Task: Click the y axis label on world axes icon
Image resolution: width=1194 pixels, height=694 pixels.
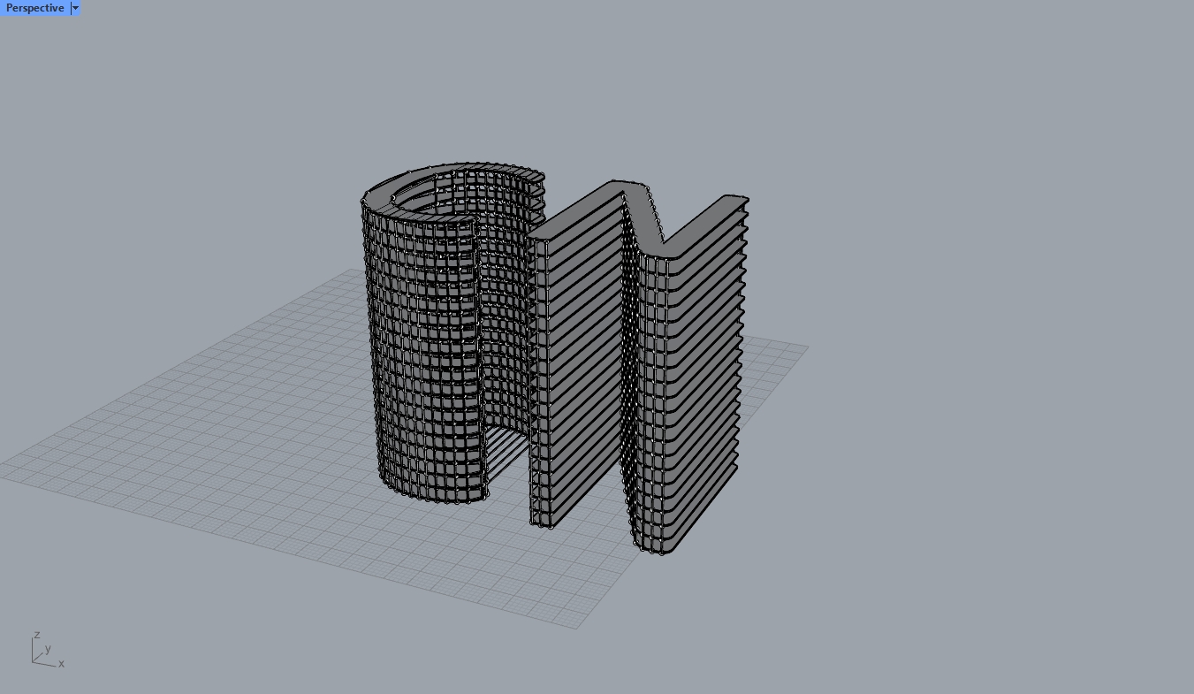Action: [x=48, y=648]
